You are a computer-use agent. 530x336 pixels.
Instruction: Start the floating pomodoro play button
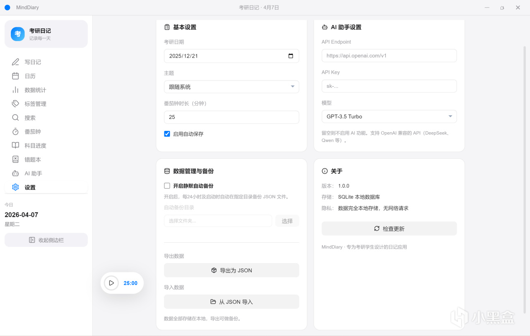[x=111, y=283]
